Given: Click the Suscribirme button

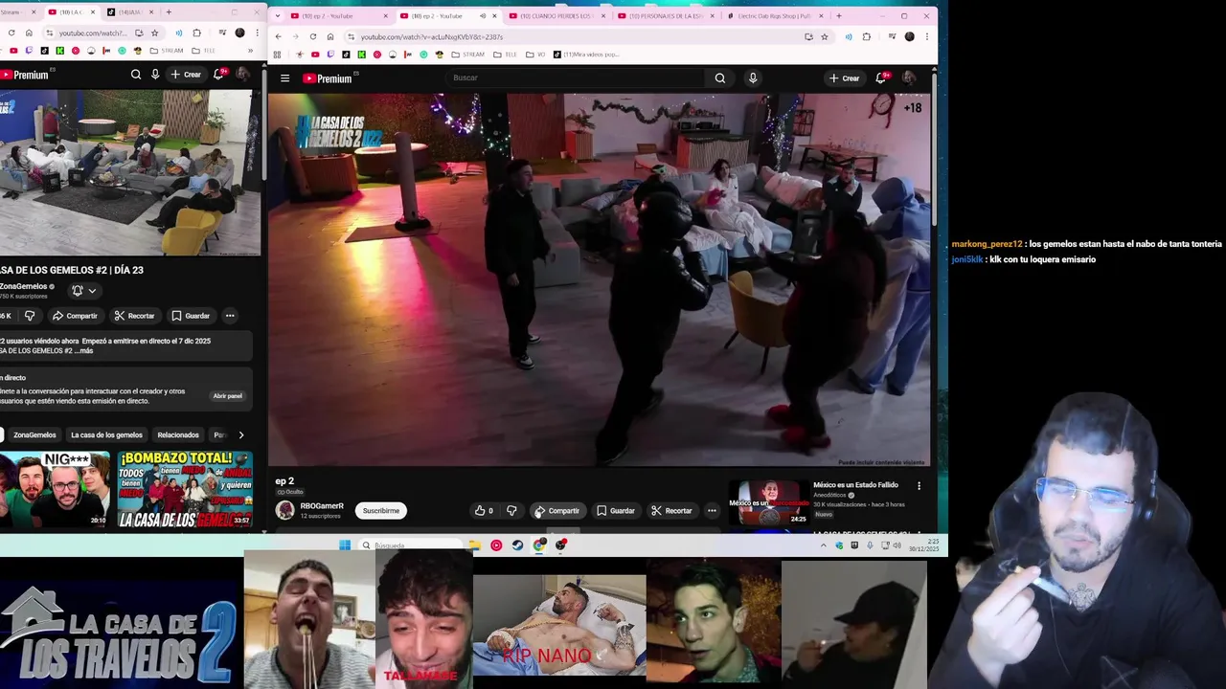Looking at the screenshot, I should [x=381, y=511].
